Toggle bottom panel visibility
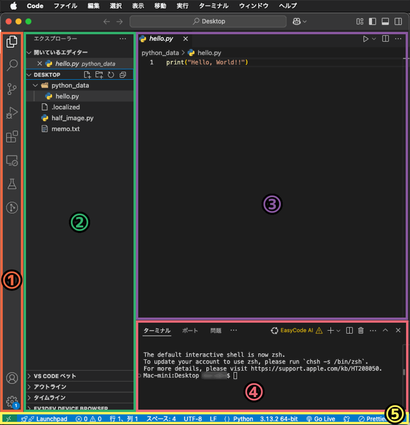The height and width of the screenshot is (425, 410). click(385, 21)
